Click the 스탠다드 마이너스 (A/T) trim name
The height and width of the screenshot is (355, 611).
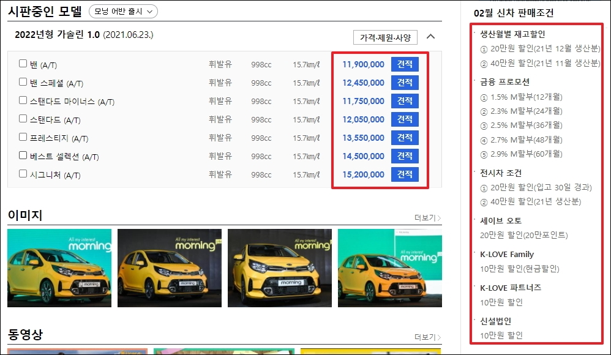(72, 102)
